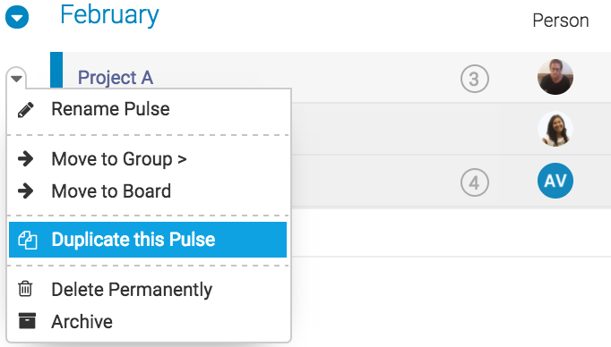Open updates bubble showing 4

coord(474,182)
